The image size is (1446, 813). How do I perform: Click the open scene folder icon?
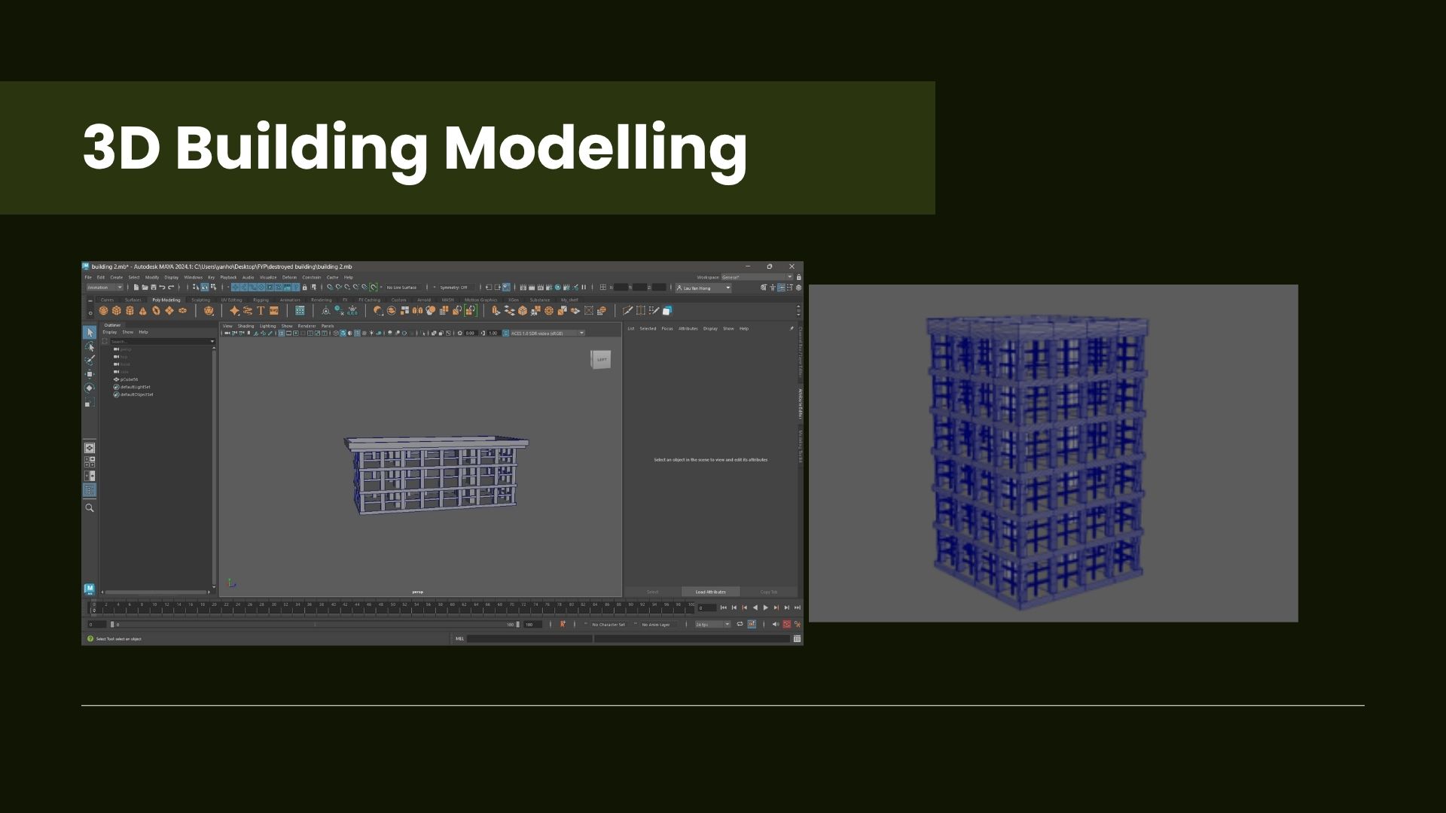pyautogui.click(x=145, y=288)
